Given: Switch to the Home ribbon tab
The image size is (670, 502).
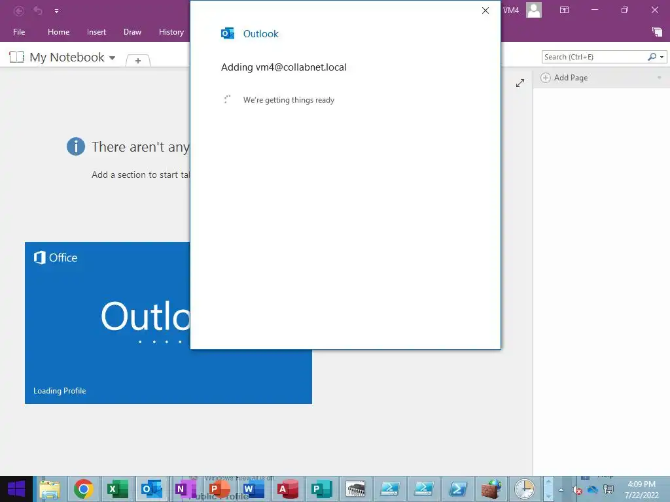Looking at the screenshot, I should tap(58, 32).
